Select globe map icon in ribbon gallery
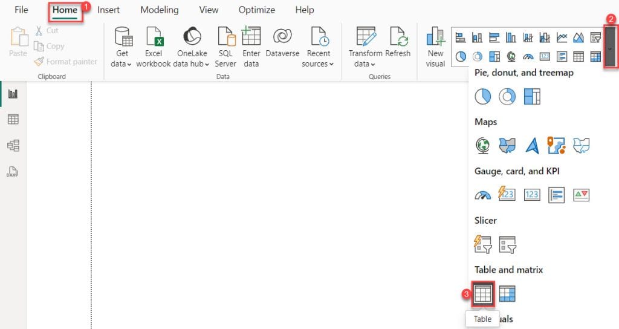Screen dimensions: 619x329 tap(511, 56)
